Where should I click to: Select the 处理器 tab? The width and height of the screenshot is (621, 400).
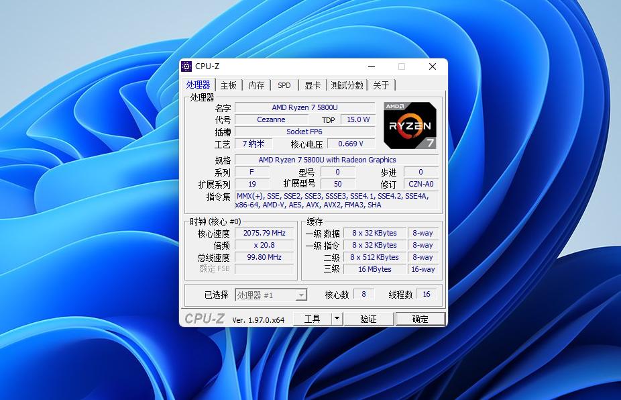click(199, 85)
